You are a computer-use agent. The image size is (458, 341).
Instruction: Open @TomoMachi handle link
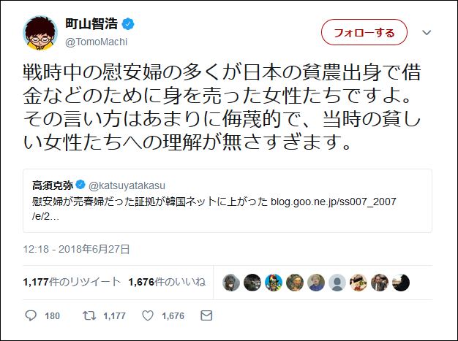coord(96,42)
